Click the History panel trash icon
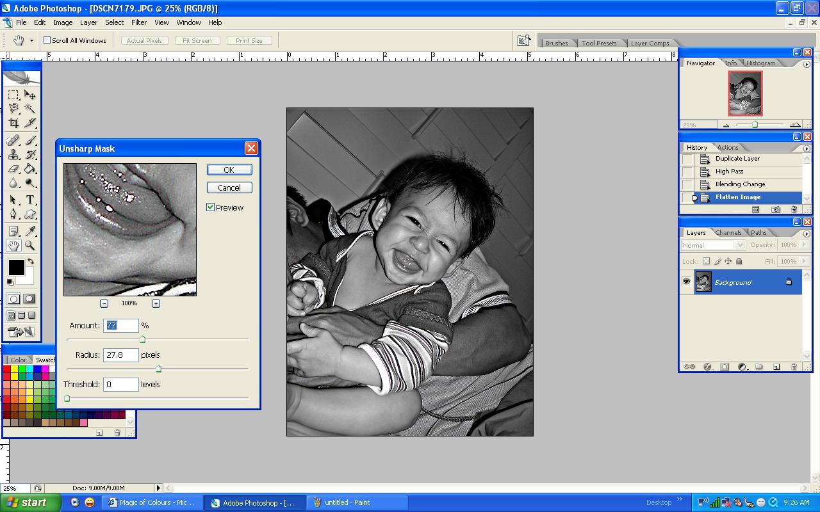 click(794, 209)
